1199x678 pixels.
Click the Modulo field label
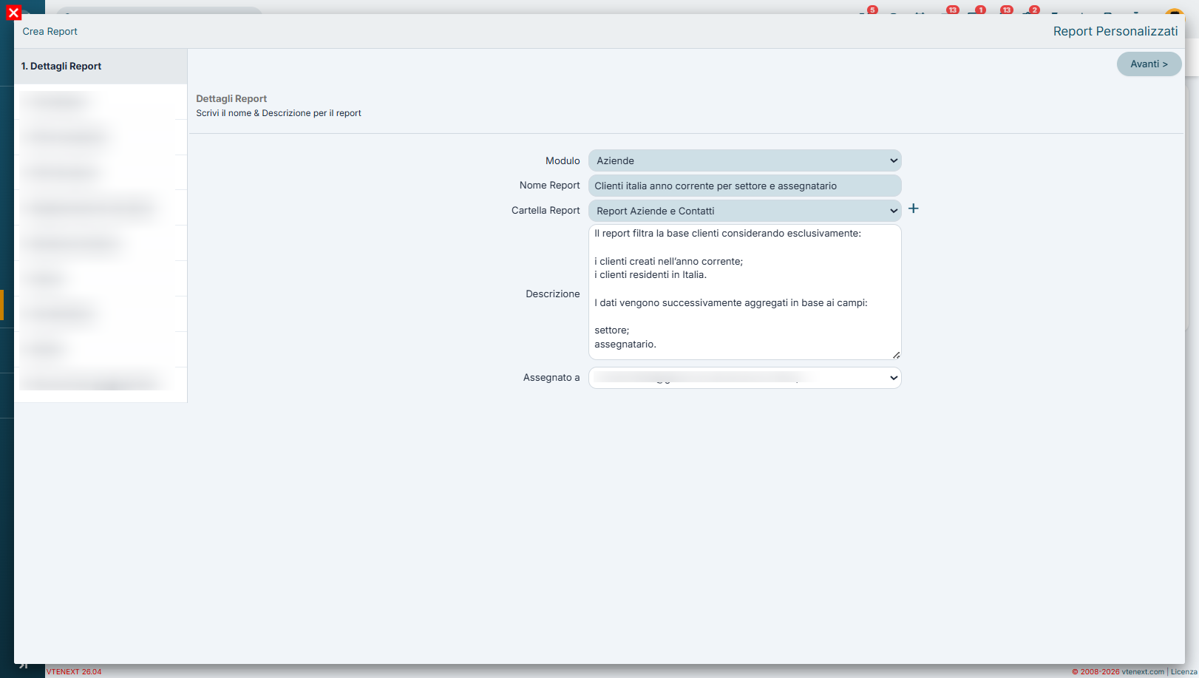(563, 160)
